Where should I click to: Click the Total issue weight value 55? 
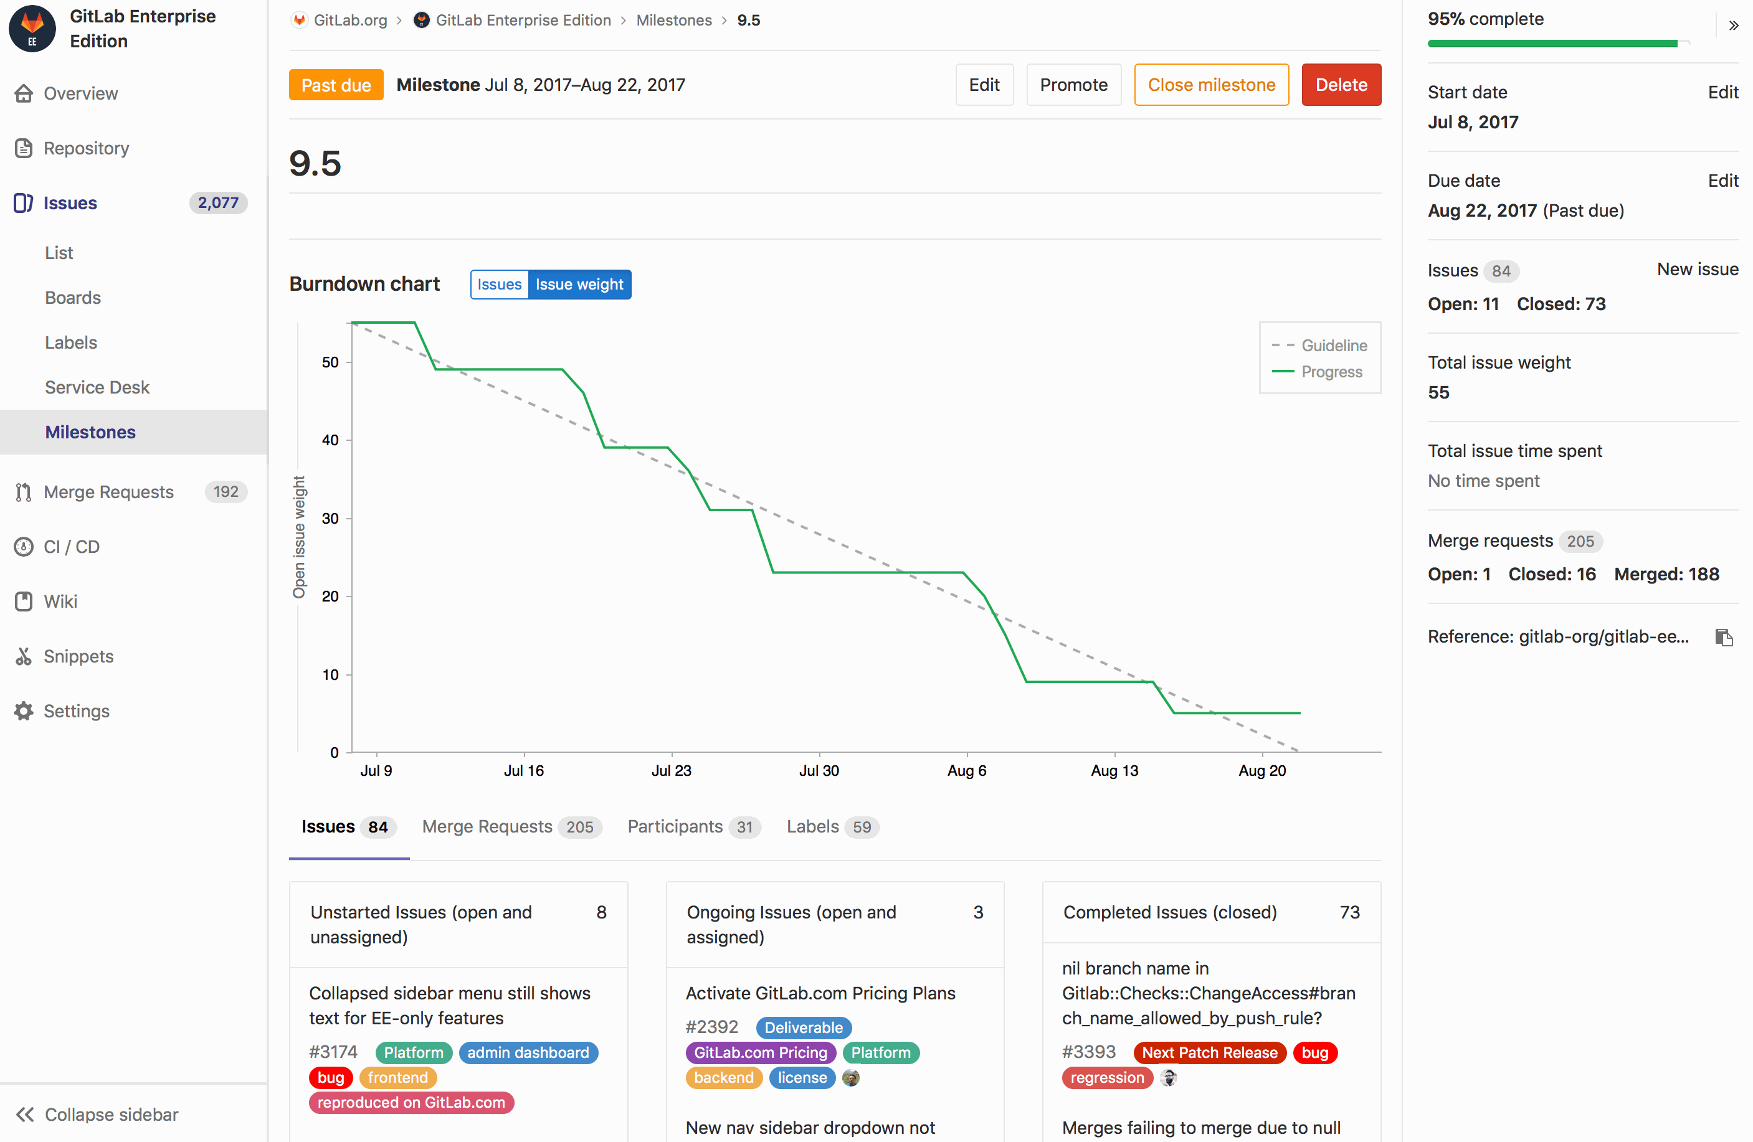pos(1438,392)
